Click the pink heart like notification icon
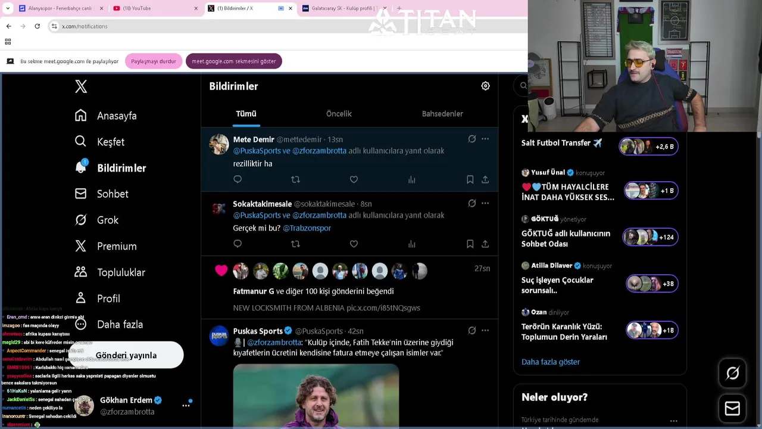Screen dimensions: 762x429 [x=221, y=271]
